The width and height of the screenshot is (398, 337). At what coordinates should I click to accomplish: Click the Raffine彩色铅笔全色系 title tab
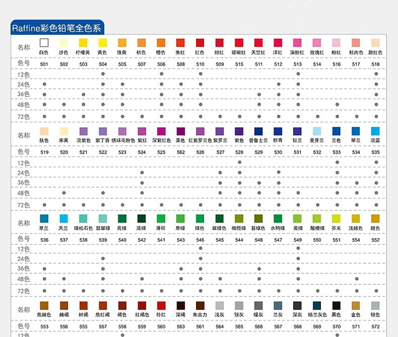57,27
